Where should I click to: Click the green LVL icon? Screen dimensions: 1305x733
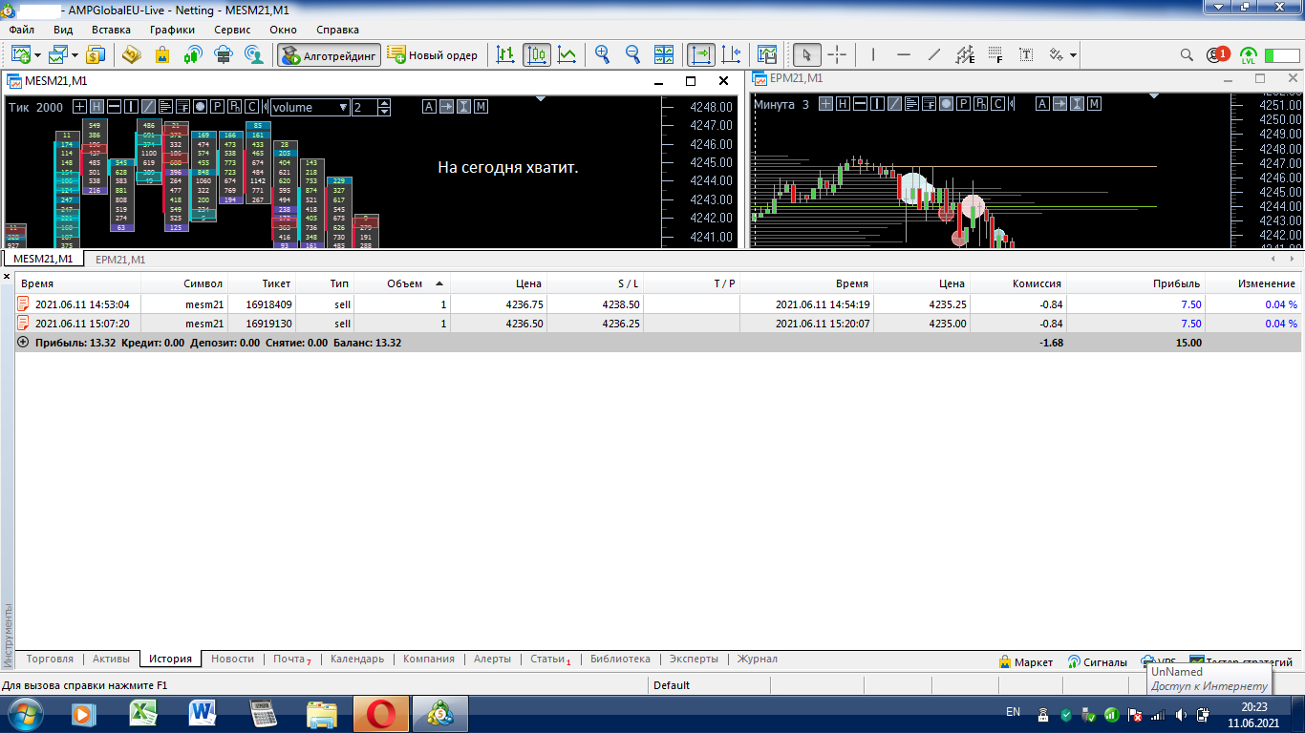coord(1248,55)
